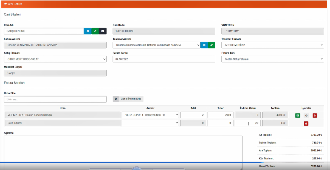
Task: Open the VERA DEPO Ambar dropdown
Action: 150,115
